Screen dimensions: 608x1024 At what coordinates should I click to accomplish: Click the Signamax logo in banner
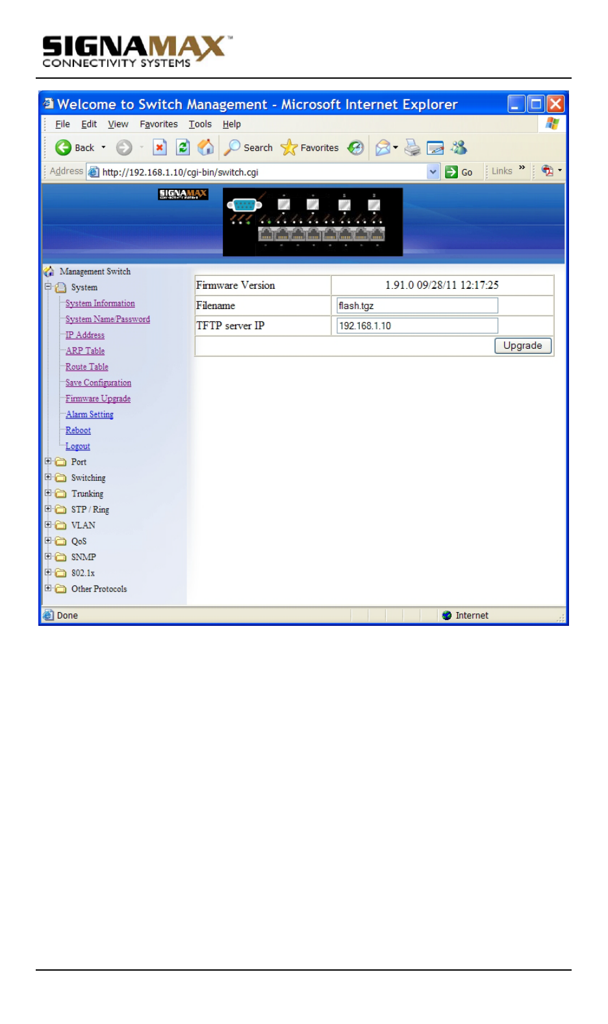point(183,194)
